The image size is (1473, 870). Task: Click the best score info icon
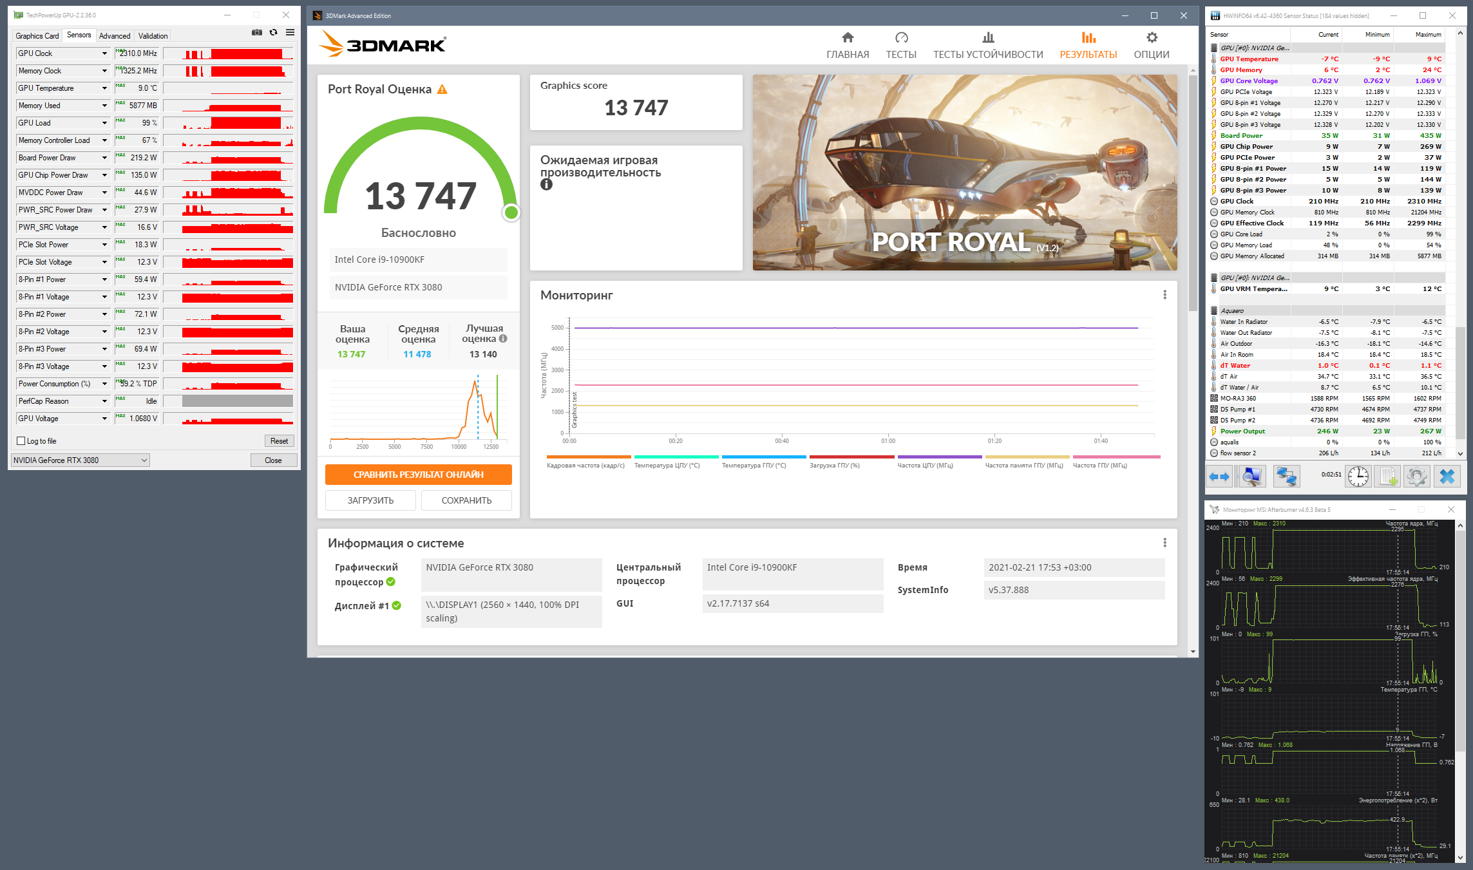pyautogui.click(x=503, y=339)
